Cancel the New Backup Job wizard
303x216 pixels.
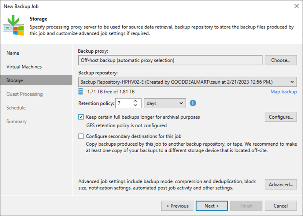tap(280, 206)
